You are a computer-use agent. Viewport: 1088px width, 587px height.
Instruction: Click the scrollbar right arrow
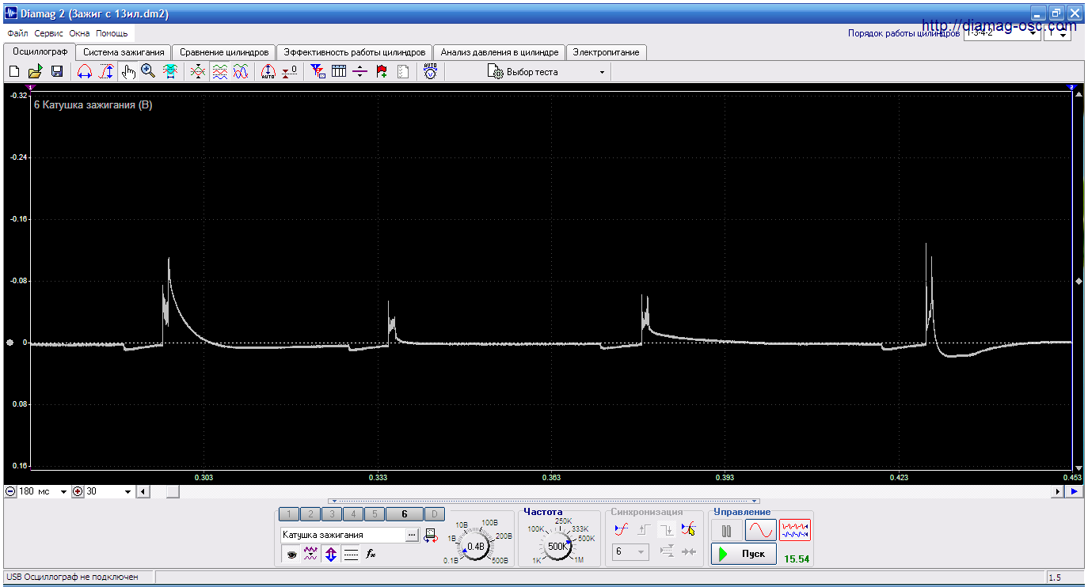click(x=1057, y=491)
